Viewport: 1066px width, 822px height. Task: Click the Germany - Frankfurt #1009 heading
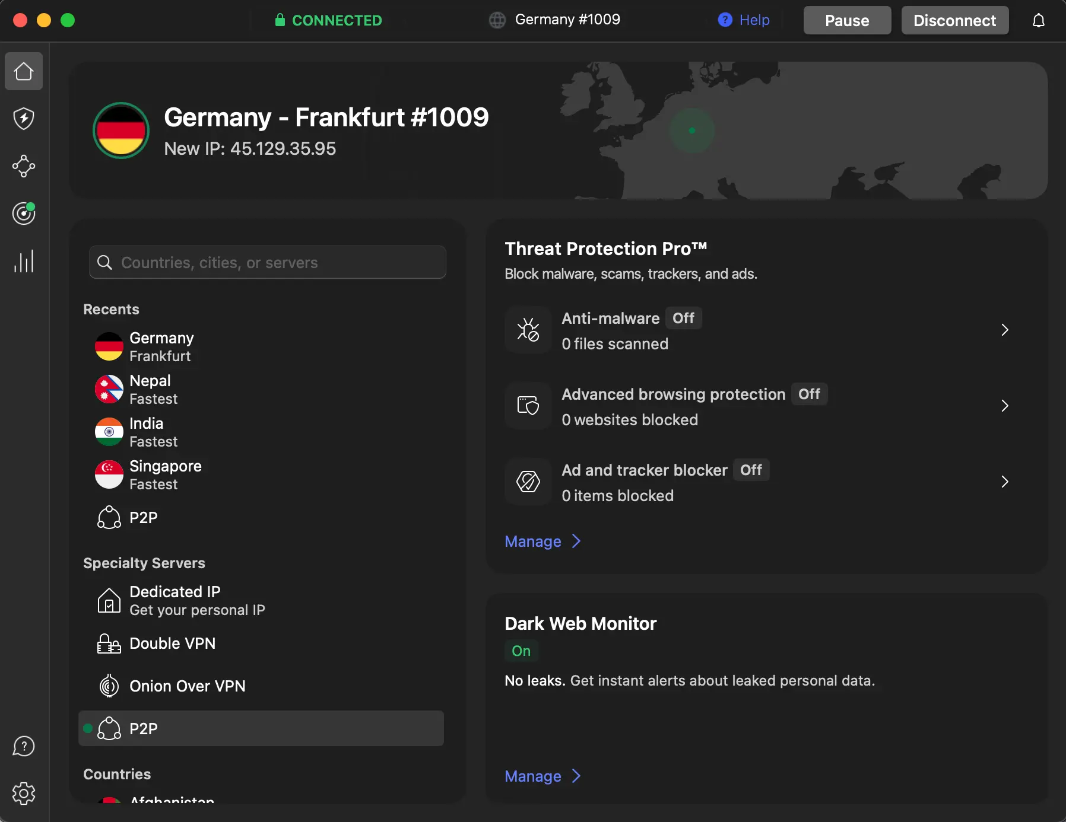[326, 117]
